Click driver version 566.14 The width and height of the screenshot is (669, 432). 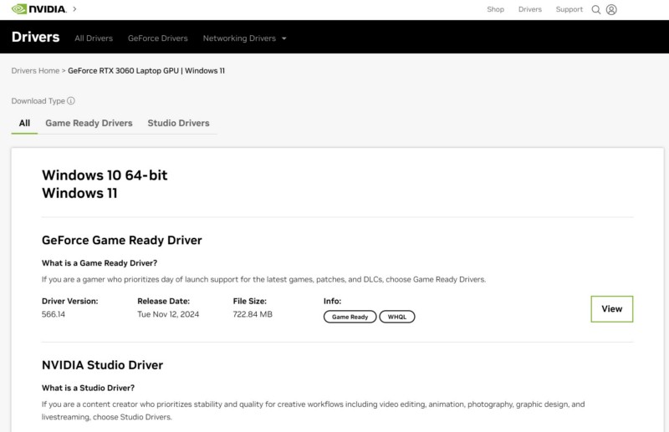click(x=54, y=314)
